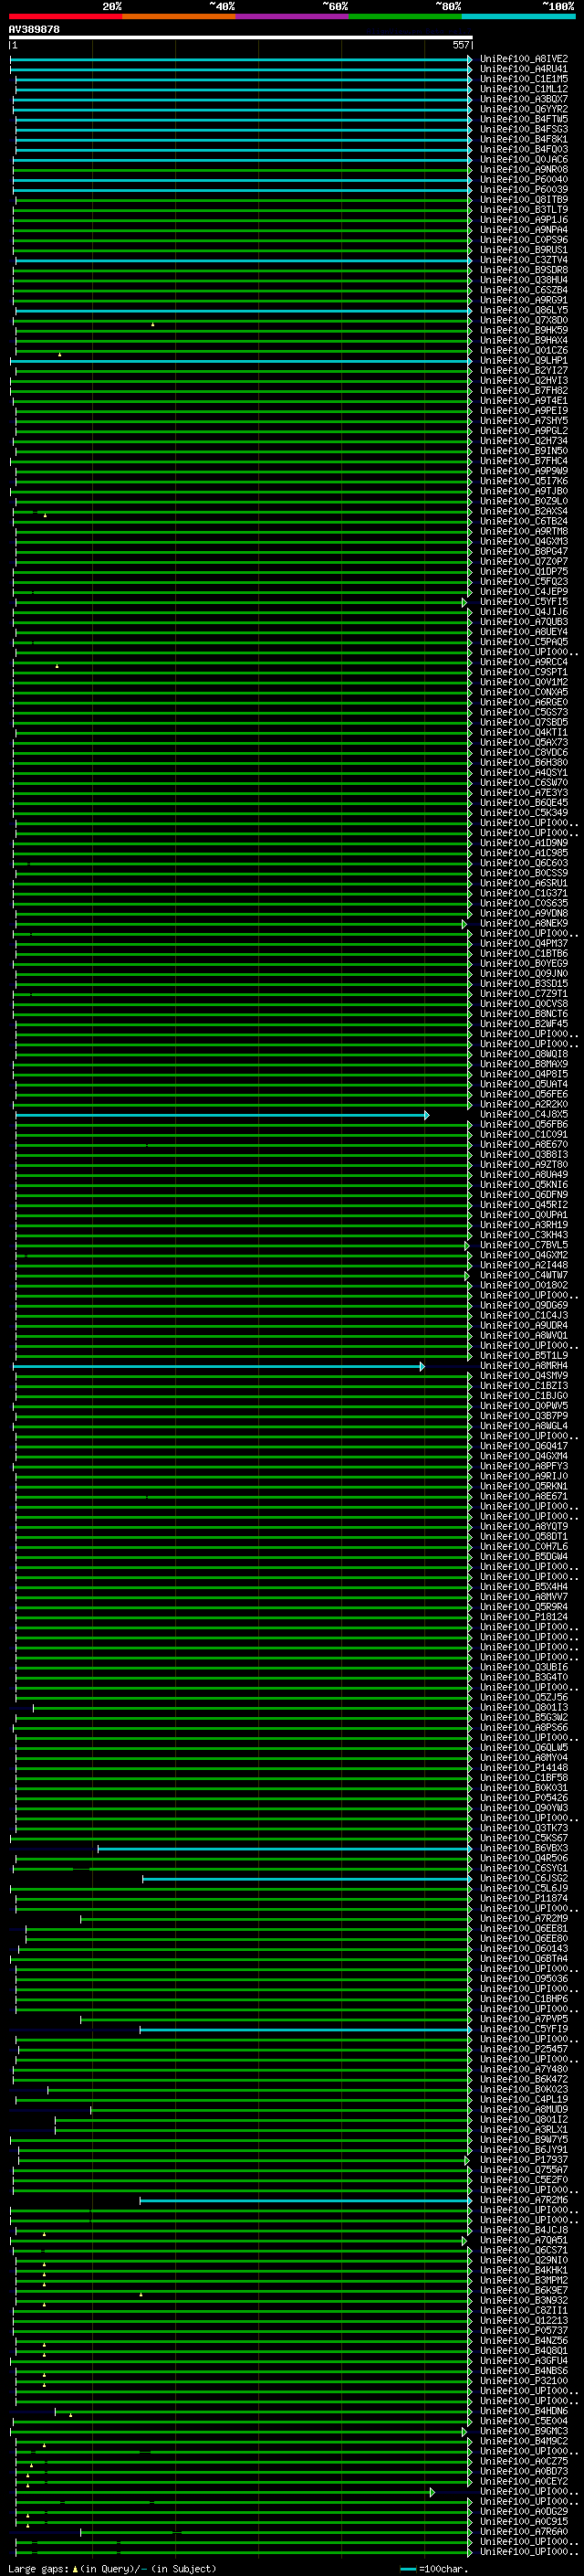Select the UniRef100_C5E2F0 label
Screen dimensions: 584x2576
point(524,2180)
